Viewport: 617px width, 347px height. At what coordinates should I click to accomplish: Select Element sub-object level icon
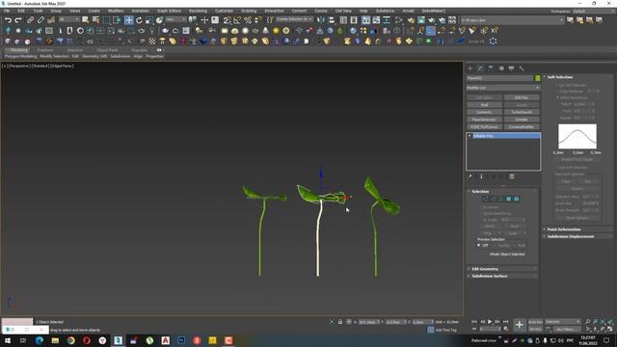[x=517, y=200]
